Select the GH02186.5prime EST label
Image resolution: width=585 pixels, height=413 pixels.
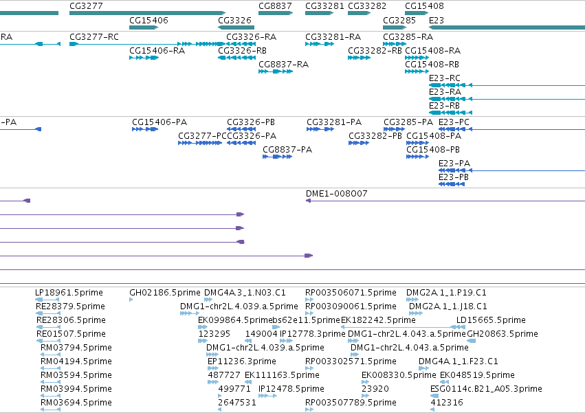click(x=164, y=293)
